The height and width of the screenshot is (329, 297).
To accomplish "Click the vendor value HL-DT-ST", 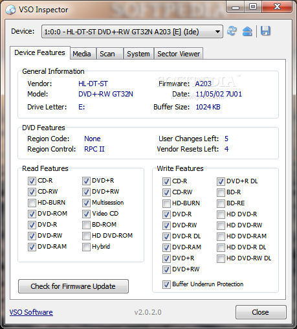I will (x=93, y=84).
